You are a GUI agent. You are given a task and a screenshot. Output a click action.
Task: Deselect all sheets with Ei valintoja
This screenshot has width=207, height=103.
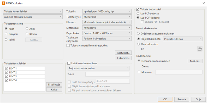(x=54, y=84)
